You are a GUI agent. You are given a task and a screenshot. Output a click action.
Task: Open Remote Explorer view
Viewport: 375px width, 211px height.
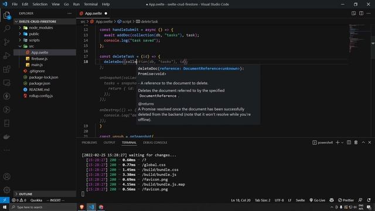[x=6, y=83]
